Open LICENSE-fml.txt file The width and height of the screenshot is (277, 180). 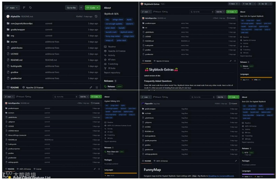pyautogui.click(x=13, y=131)
